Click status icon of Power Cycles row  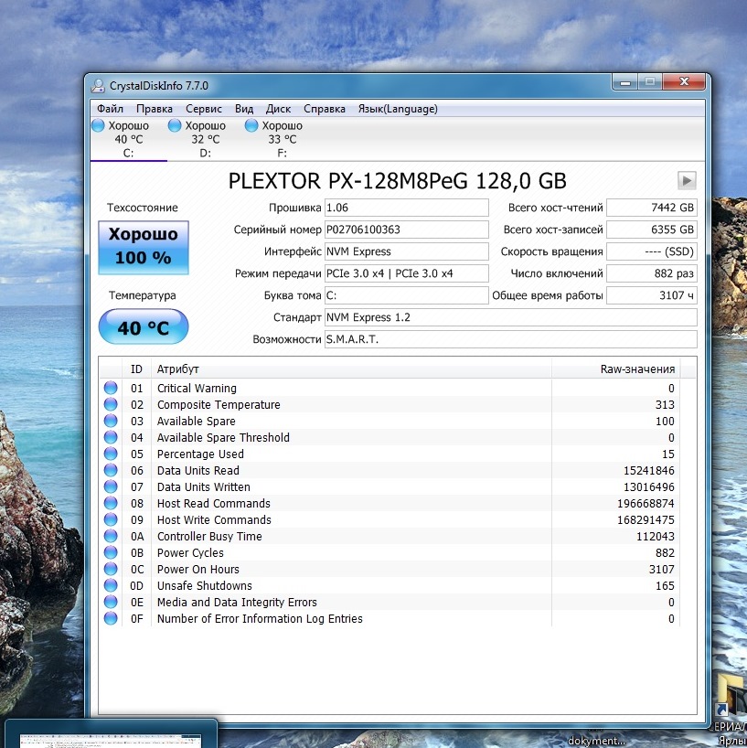pyautogui.click(x=111, y=552)
